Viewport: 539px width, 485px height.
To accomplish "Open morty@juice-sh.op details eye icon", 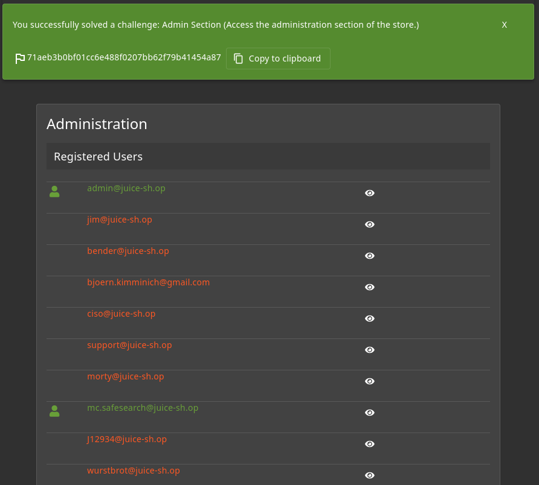I will coord(370,381).
